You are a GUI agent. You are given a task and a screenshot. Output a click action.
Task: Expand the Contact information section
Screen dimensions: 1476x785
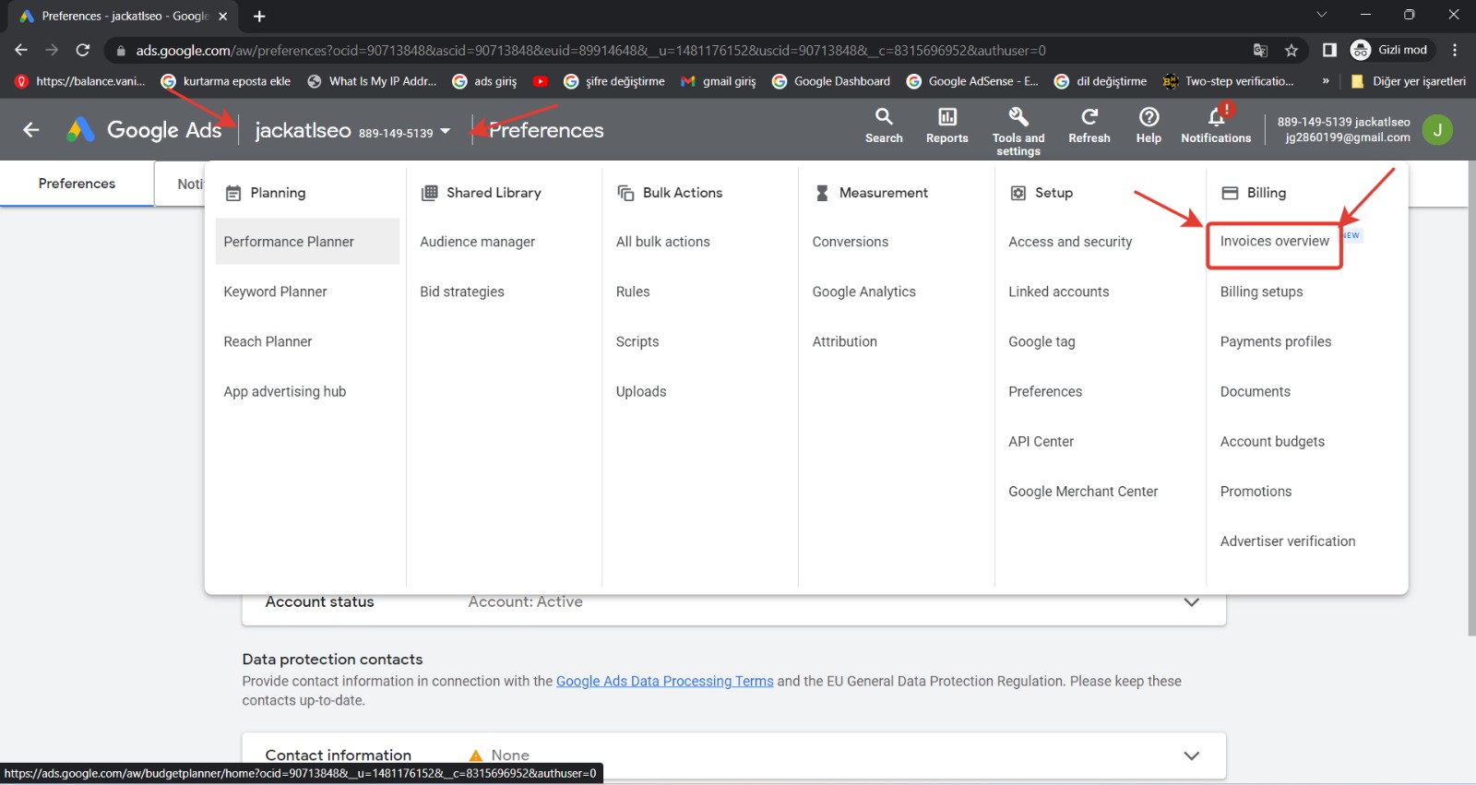click(x=1192, y=755)
